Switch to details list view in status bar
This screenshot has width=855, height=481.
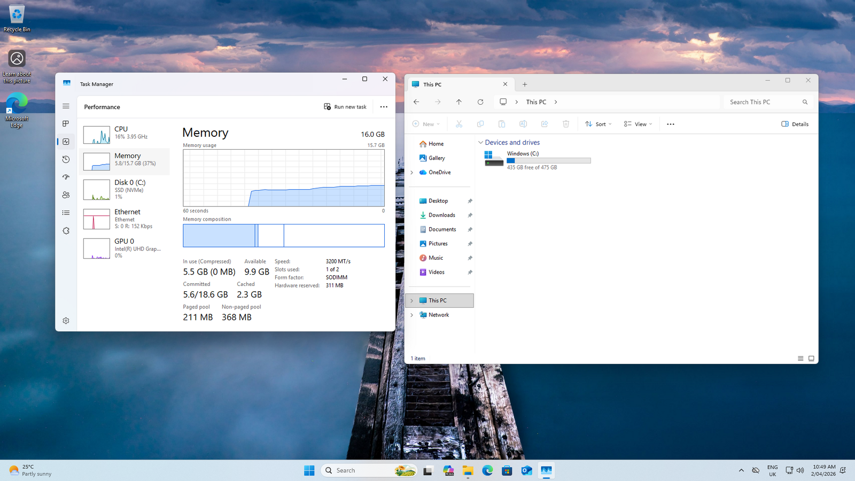point(800,359)
